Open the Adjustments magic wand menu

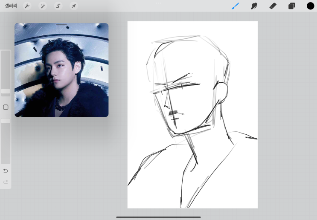coord(43,6)
